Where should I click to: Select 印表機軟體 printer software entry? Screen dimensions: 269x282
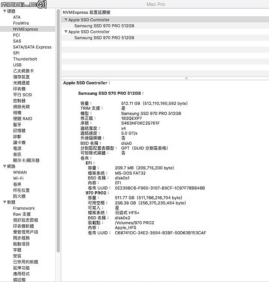(x=24, y=226)
